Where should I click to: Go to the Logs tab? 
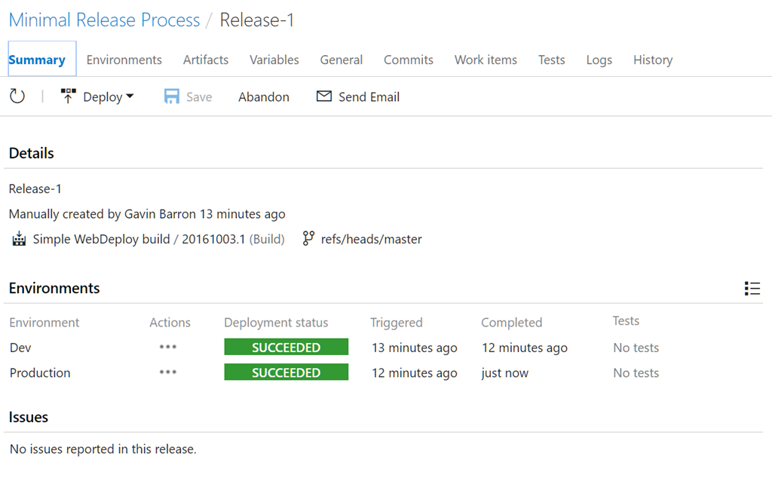click(x=599, y=60)
